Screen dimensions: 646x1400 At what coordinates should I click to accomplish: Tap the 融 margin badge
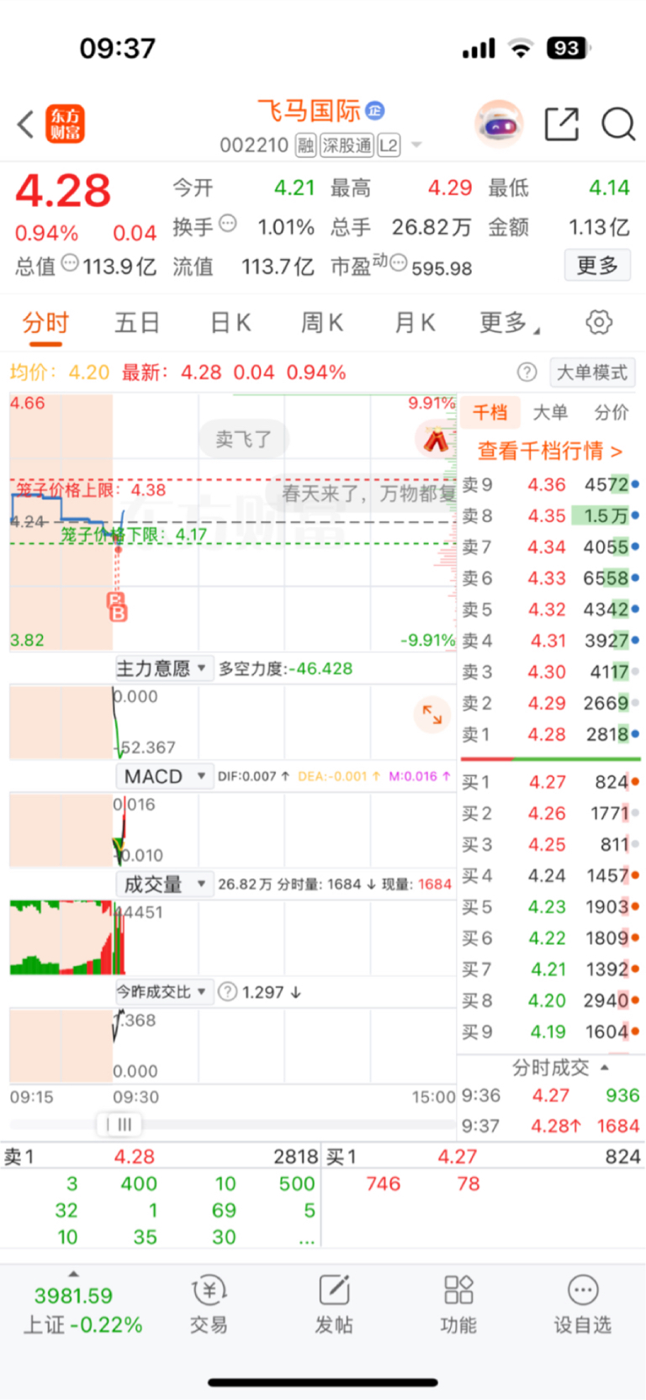[305, 145]
